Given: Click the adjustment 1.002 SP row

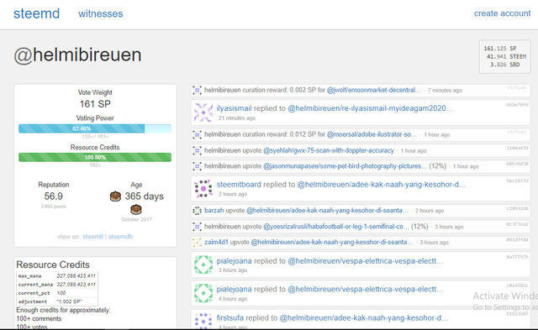Looking at the screenshot, I should point(57,301).
